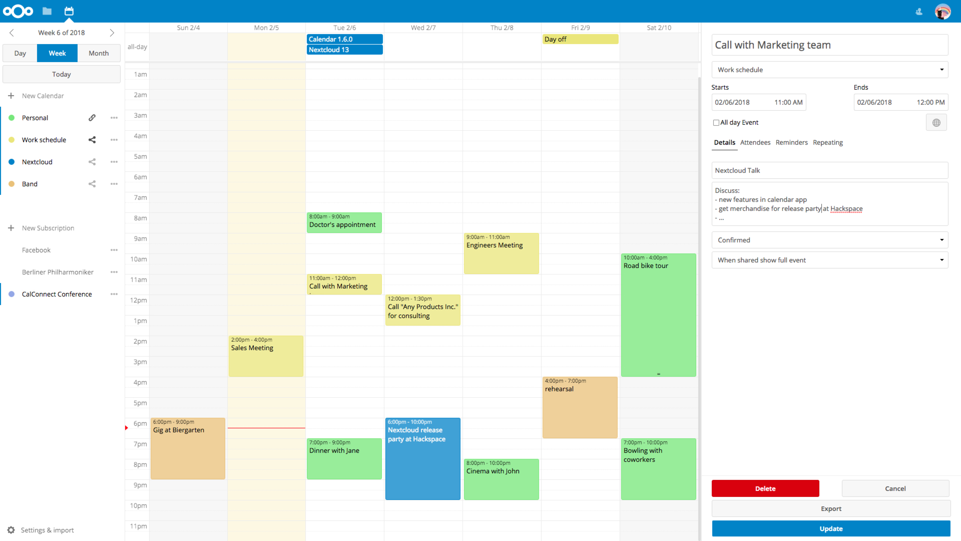Click the share icon for Band calendar
This screenshot has height=541, width=961.
[92, 184]
